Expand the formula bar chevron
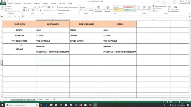 tap(190, 17)
